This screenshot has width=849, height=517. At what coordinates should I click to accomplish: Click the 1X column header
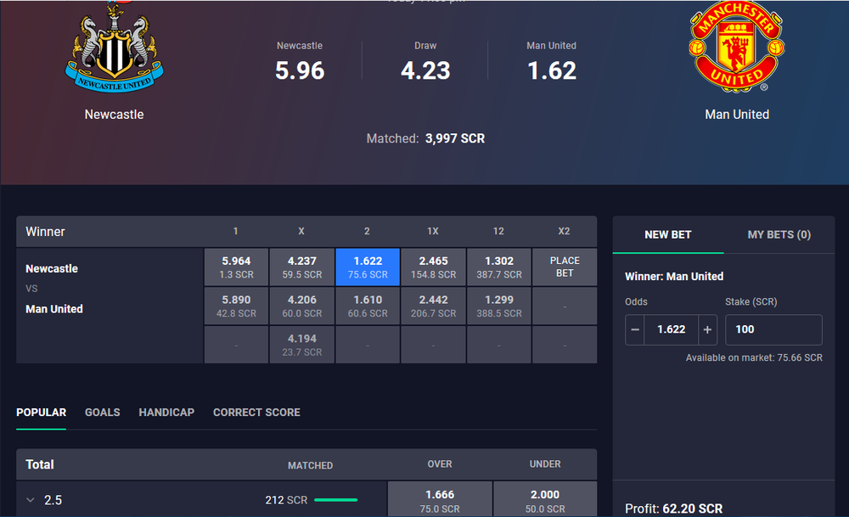click(433, 231)
